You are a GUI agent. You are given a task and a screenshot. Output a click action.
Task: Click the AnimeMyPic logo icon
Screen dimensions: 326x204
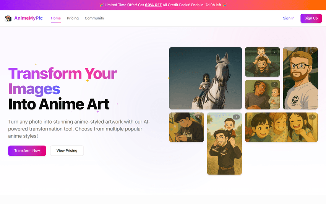tap(8, 18)
